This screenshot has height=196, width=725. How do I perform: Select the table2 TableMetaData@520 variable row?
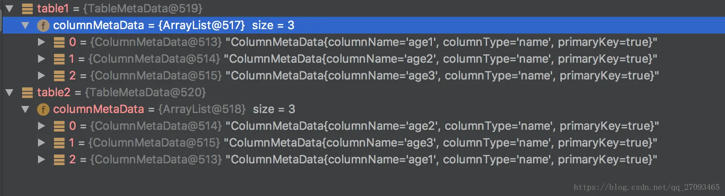click(122, 92)
